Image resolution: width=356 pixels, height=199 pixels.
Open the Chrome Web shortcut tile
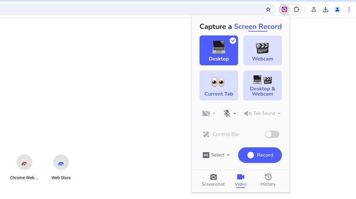pos(24,167)
